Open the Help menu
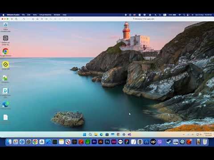Image resolution: width=214 pixels, height=160 pixels. [65, 15]
